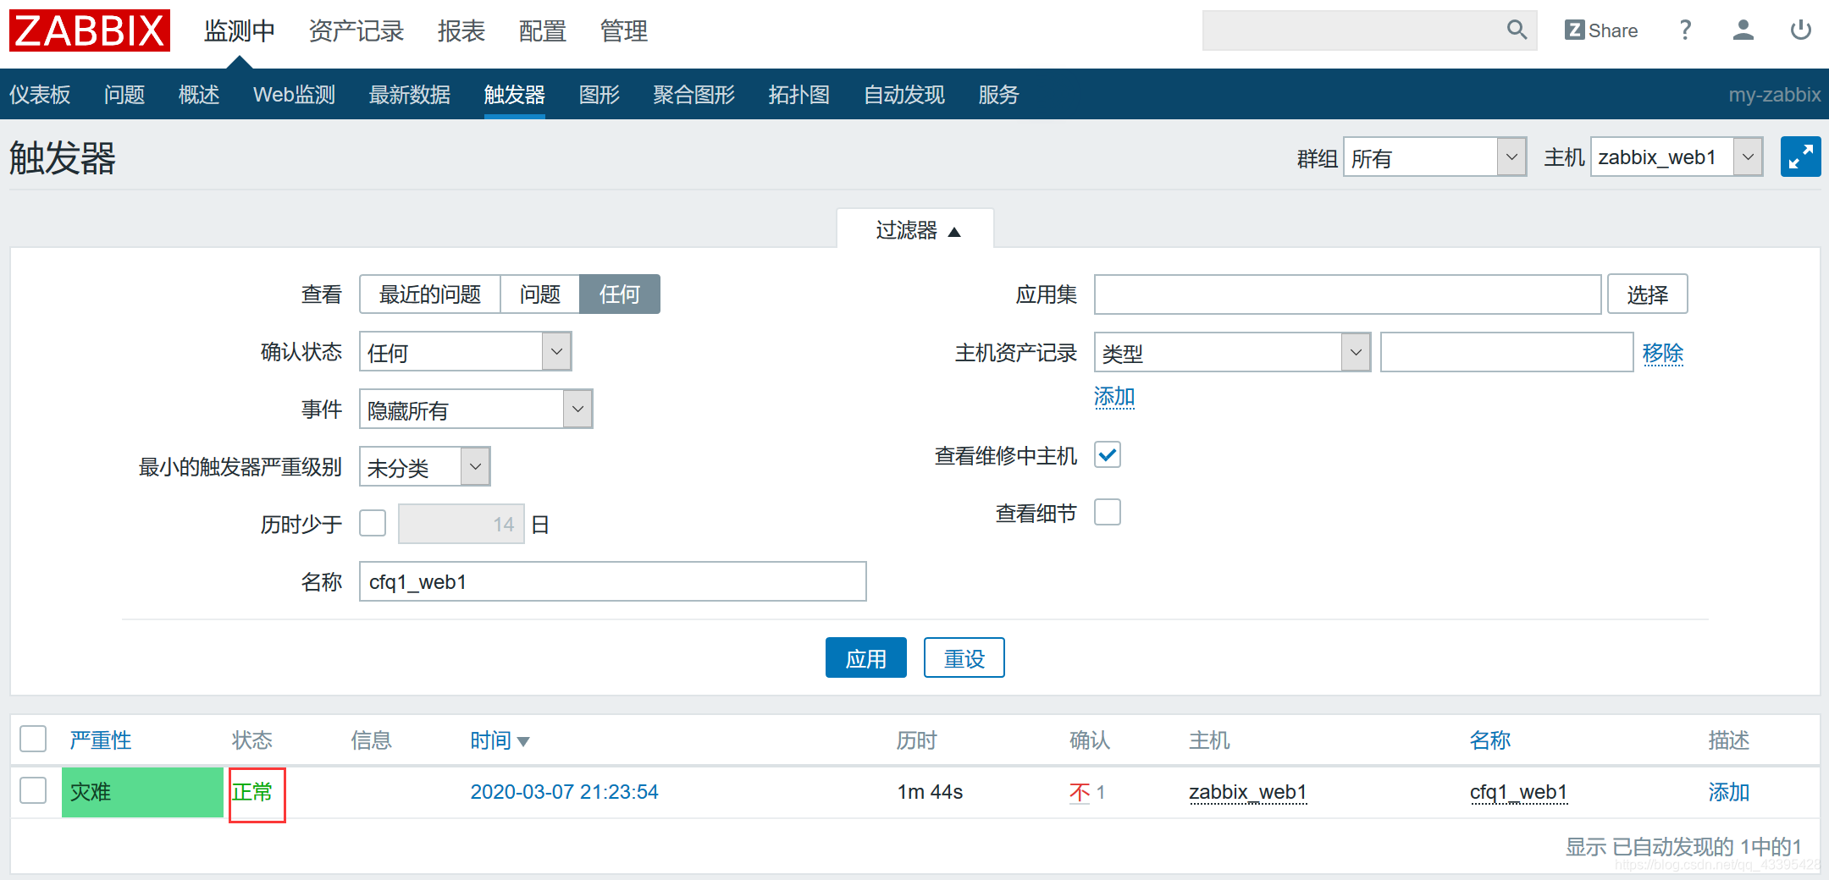Check the select-all header checkbox
Screen dimensions: 1829x880
click(x=33, y=740)
